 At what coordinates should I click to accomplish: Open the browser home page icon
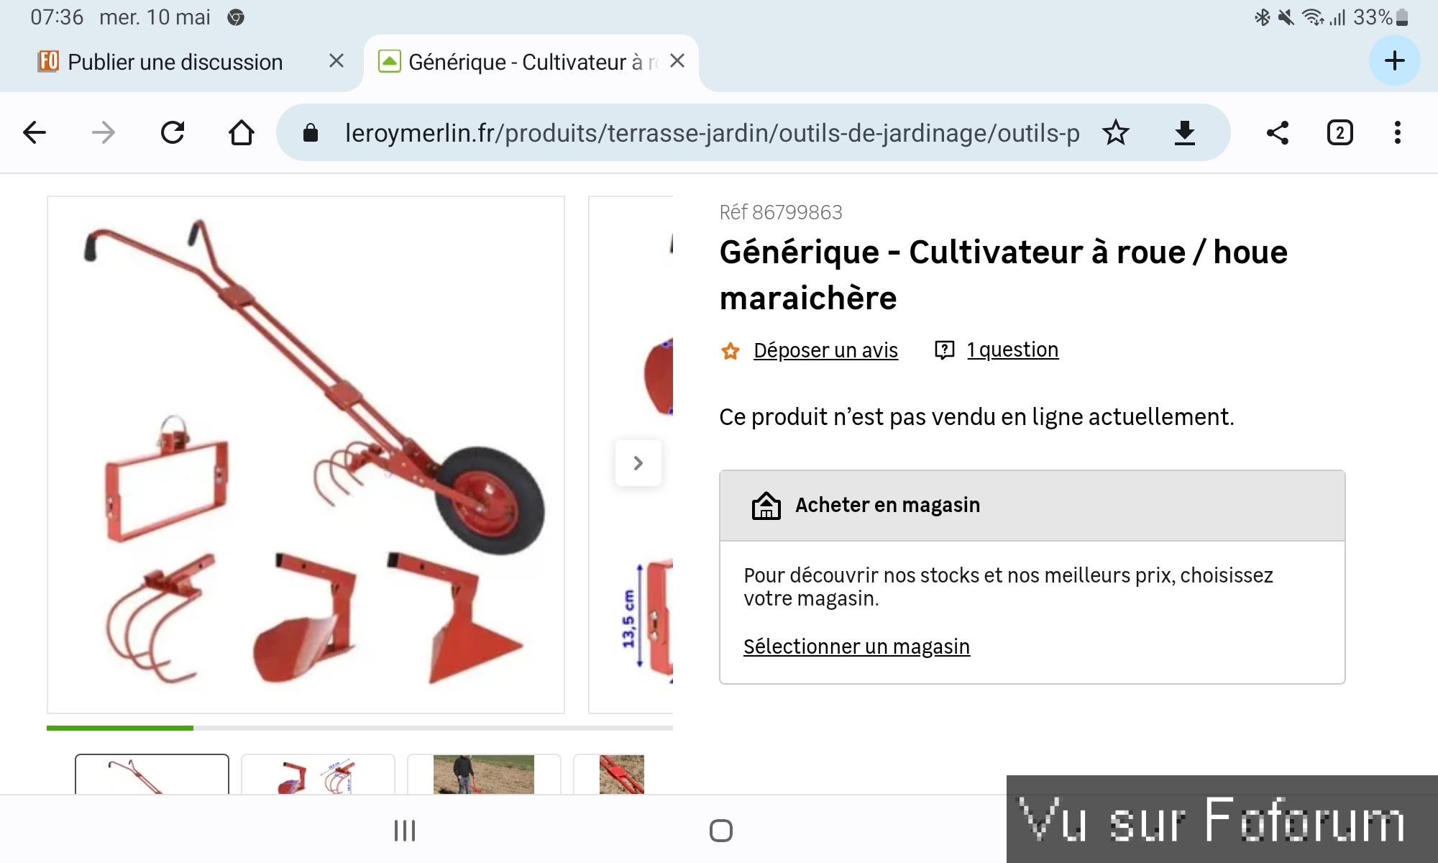[242, 132]
